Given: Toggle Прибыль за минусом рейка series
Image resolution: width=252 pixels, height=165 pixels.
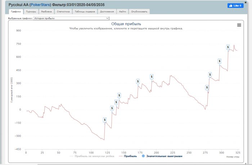Looking at the screenshot, I should [x=92, y=156].
